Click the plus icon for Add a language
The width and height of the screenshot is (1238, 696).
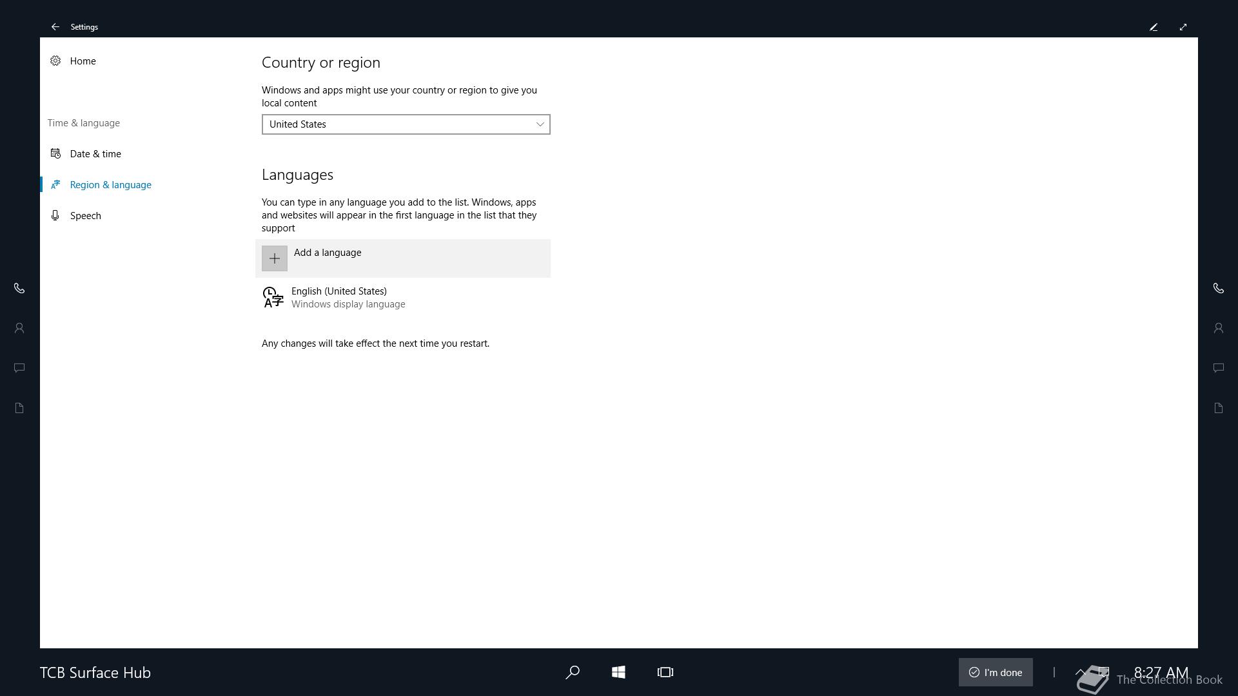pyautogui.click(x=275, y=258)
